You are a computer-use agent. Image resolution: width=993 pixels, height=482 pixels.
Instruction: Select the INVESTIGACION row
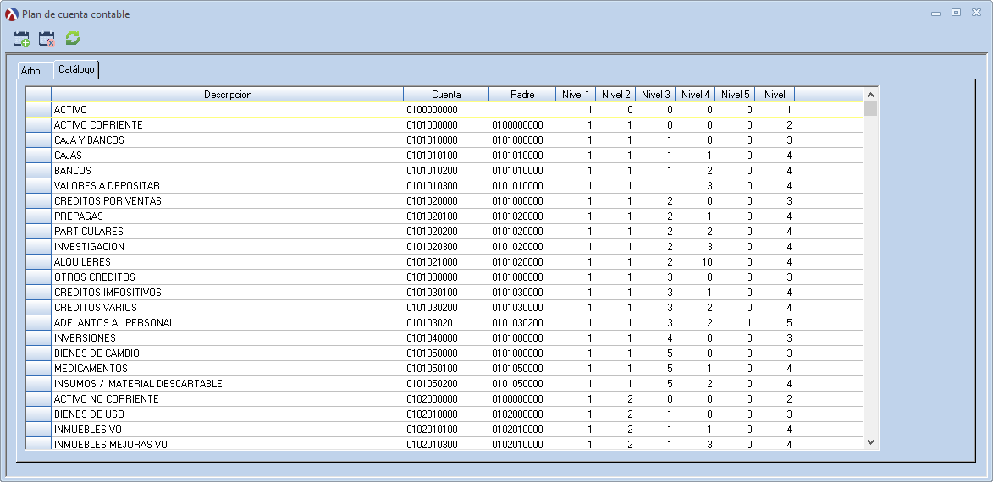tap(444, 246)
